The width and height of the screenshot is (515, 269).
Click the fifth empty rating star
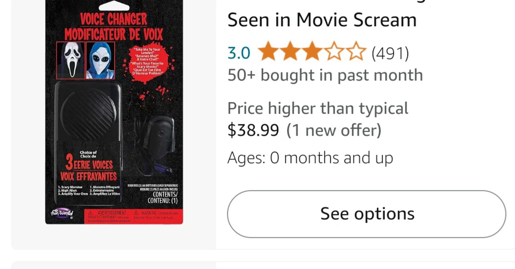pos(356,52)
